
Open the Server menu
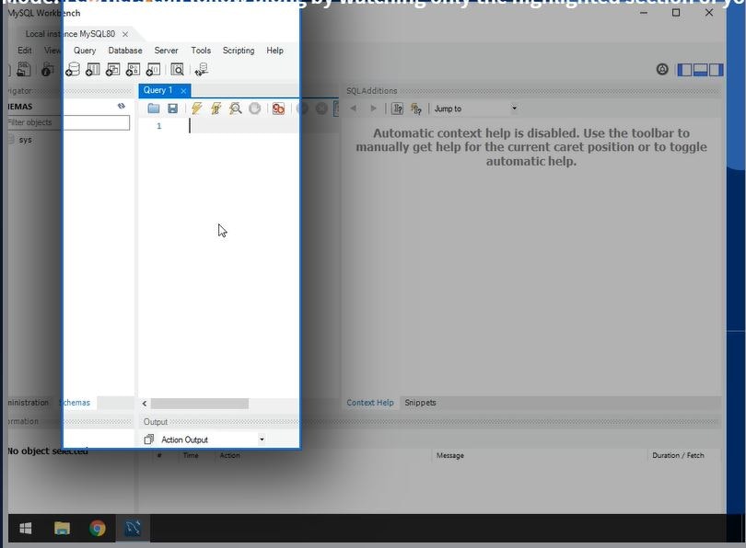166,51
